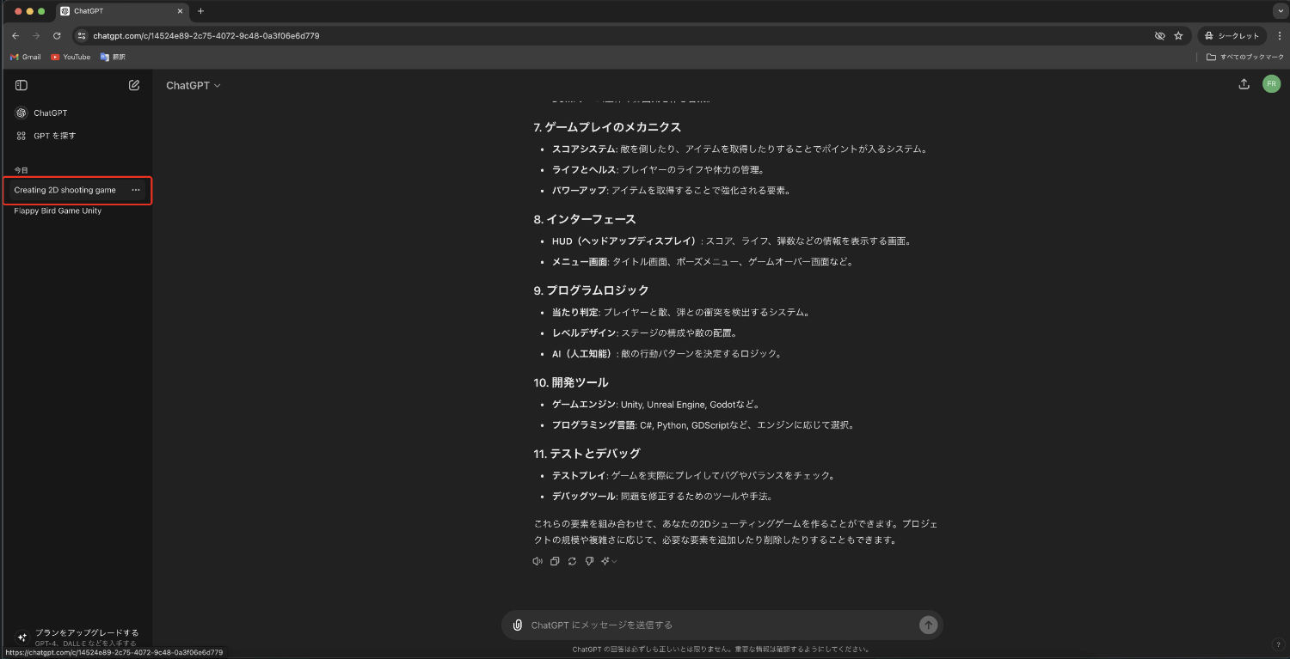Screen dimensions: 1290x659
Task: Click the AI（人工知能）bullet text
Action: click(x=666, y=353)
